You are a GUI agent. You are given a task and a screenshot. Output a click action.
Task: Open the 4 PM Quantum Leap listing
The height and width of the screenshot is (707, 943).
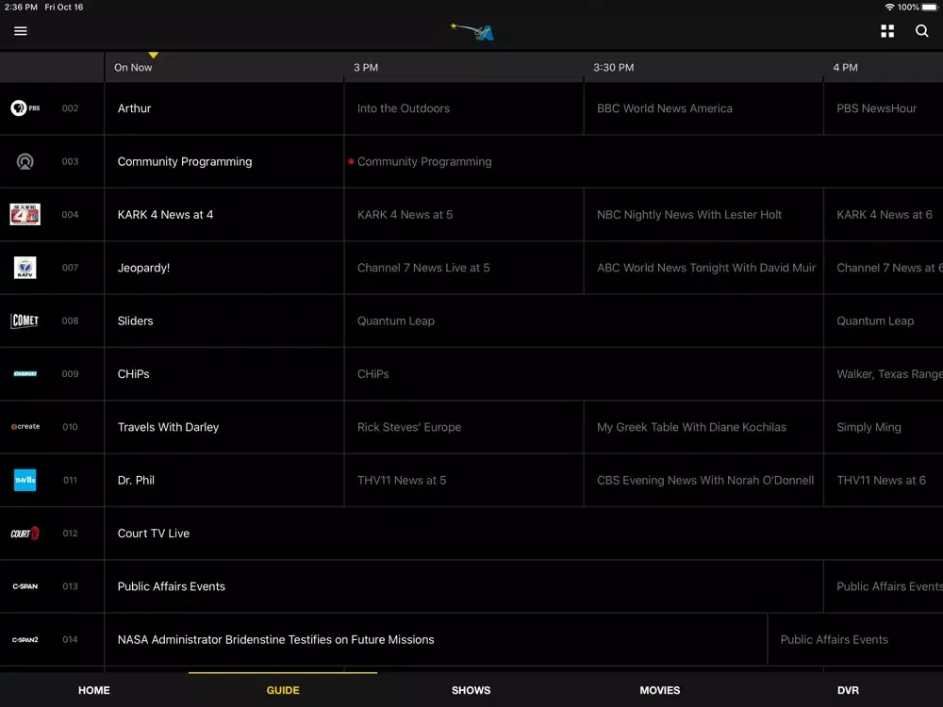coord(884,321)
